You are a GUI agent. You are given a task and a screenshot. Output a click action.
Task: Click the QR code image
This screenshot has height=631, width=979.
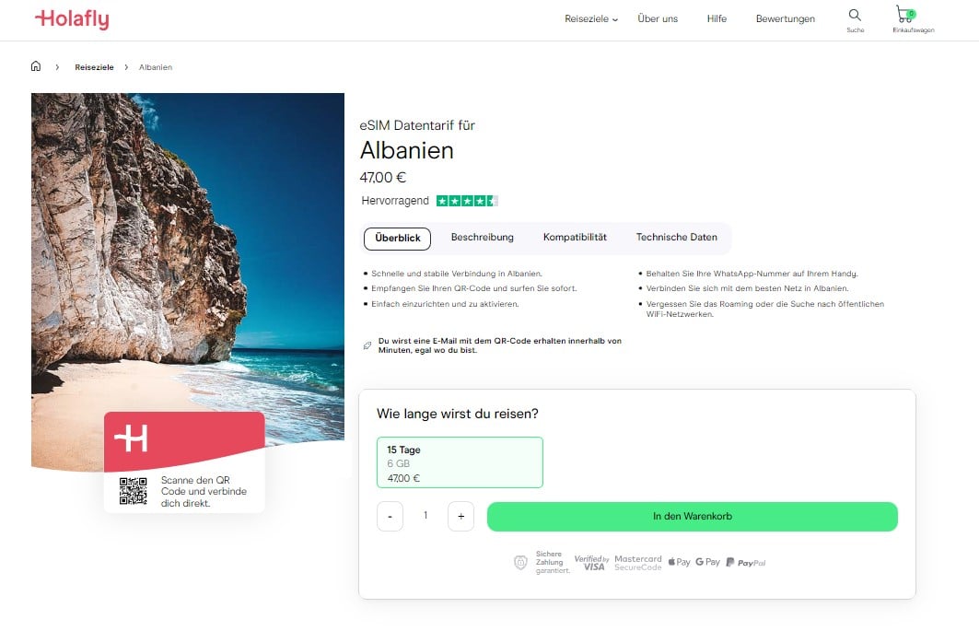pos(134,491)
